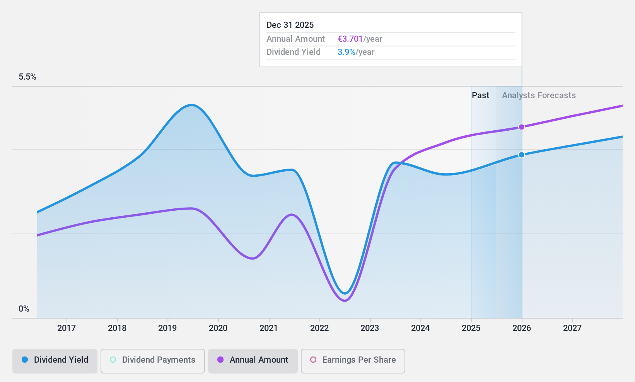Click the 2020 x-axis label
Image resolution: width=635 pixels, height=382 pixels.
click(218, 328)
